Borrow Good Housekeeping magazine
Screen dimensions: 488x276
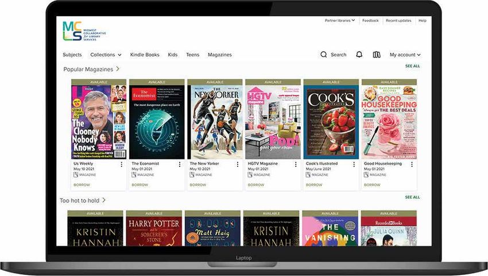pyautogui.click(x=372, y=185)
